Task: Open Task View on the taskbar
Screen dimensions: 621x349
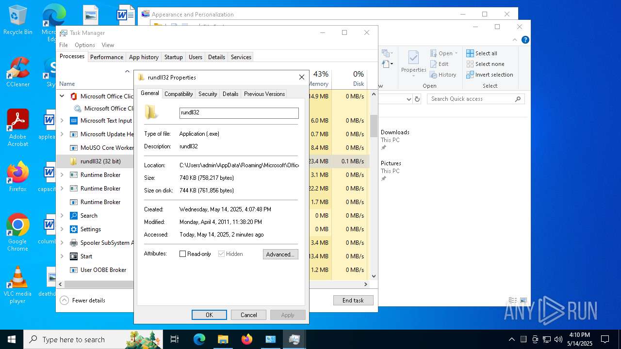Action: pos(175,339)
